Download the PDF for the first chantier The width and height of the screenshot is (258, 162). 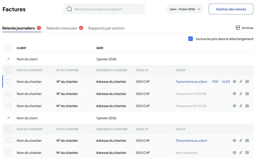[x=215, y=82]
